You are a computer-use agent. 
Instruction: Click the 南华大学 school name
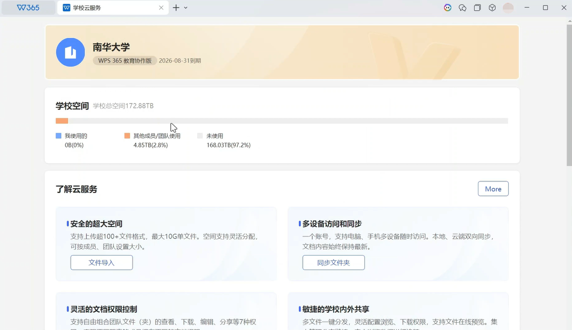pos(111,47)
